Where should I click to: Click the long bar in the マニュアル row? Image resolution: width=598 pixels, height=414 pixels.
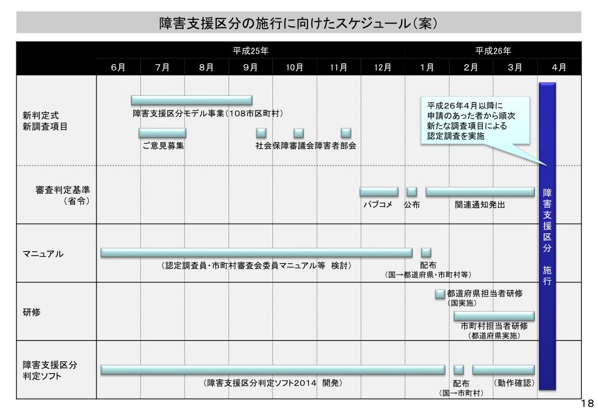pyautogui.click(x=257, y=253)
